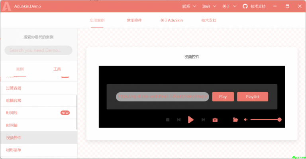
Task: Click the GitHub icon in title bar
Action: pyautogui.click(x=245, y=6)
